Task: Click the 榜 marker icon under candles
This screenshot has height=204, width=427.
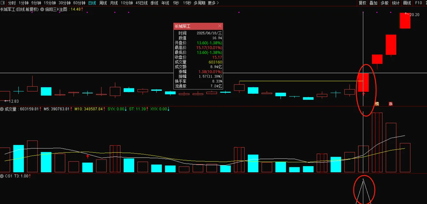Action: point(377,104)
